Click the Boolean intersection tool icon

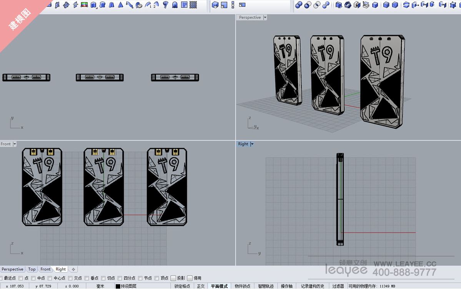pos(317,5)
